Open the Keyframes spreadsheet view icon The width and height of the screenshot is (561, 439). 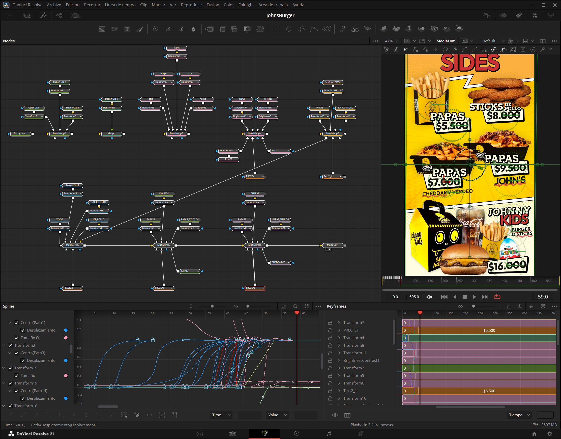point(347,415)
